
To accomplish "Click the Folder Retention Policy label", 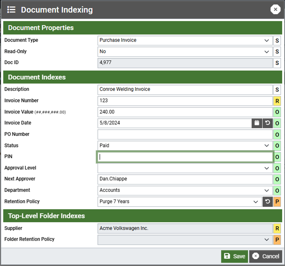I will click(x=29, y=239).
